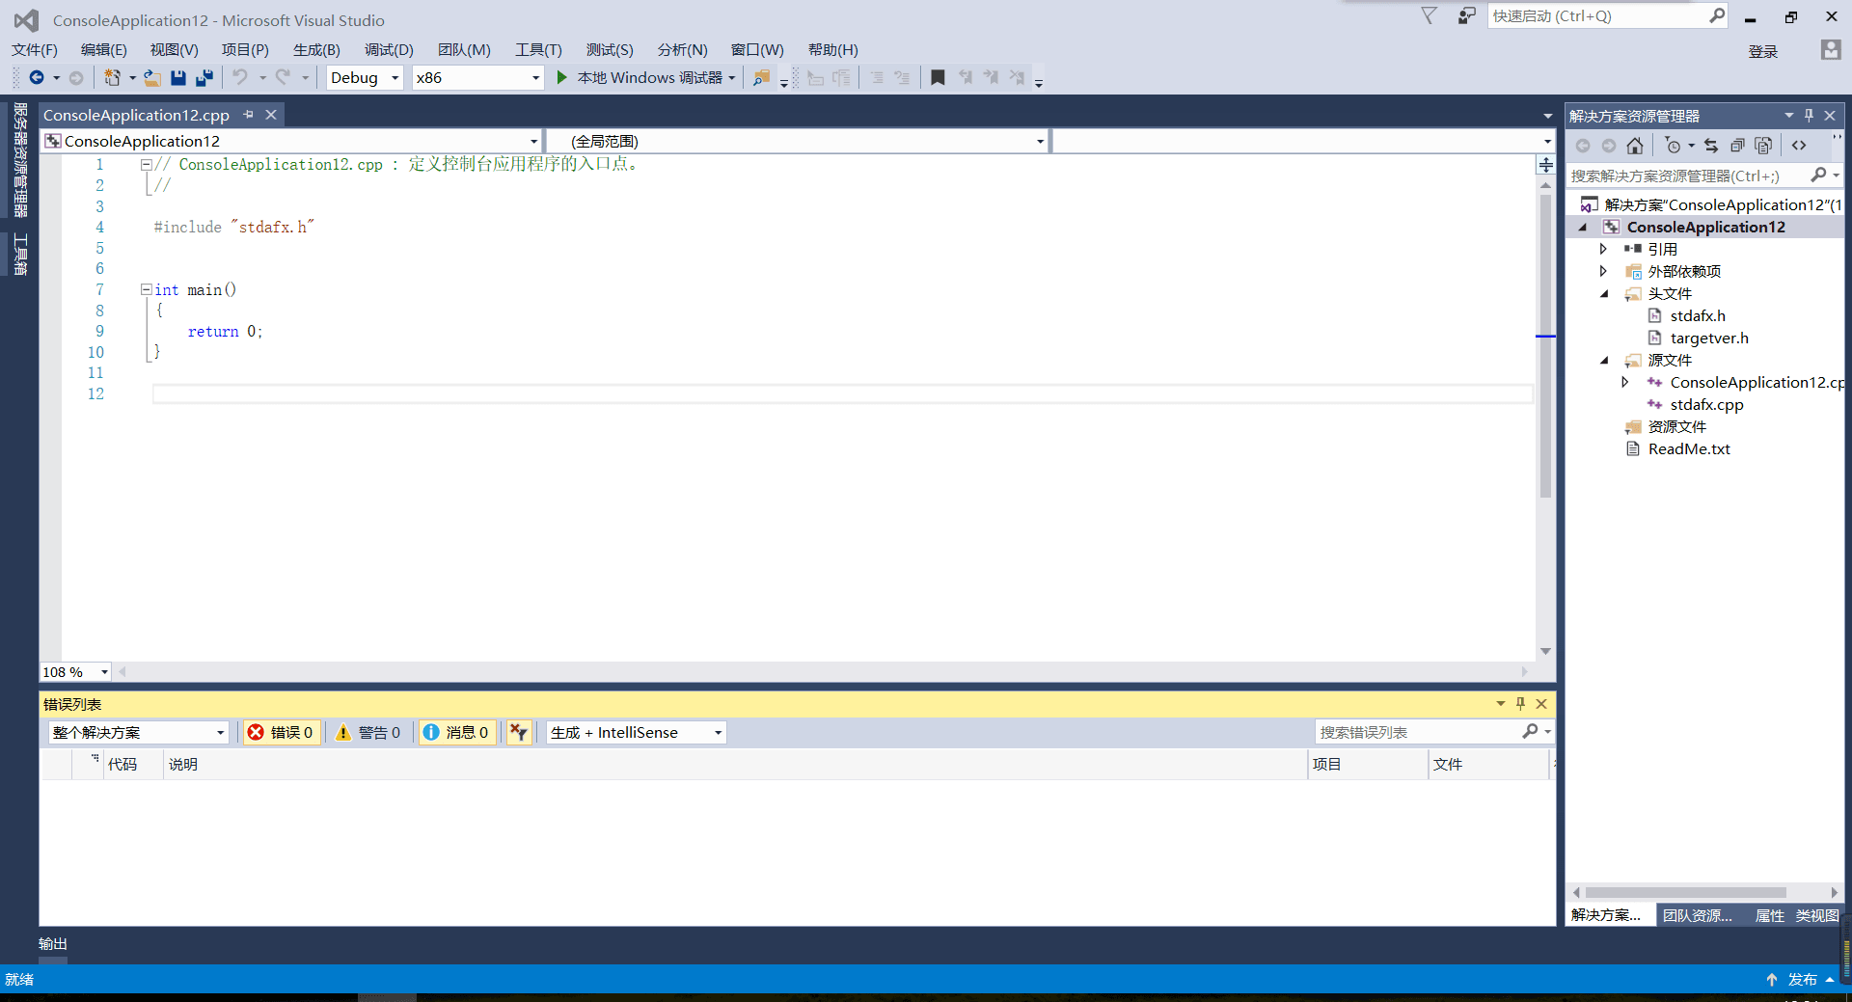
Task: Expand the 引用 node
Action: click(x=1604, y=248)
